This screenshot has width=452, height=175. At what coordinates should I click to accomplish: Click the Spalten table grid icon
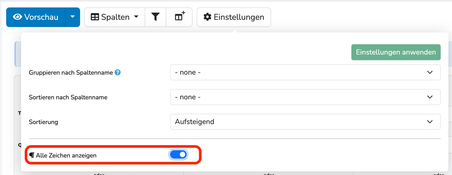coord(95,17)
